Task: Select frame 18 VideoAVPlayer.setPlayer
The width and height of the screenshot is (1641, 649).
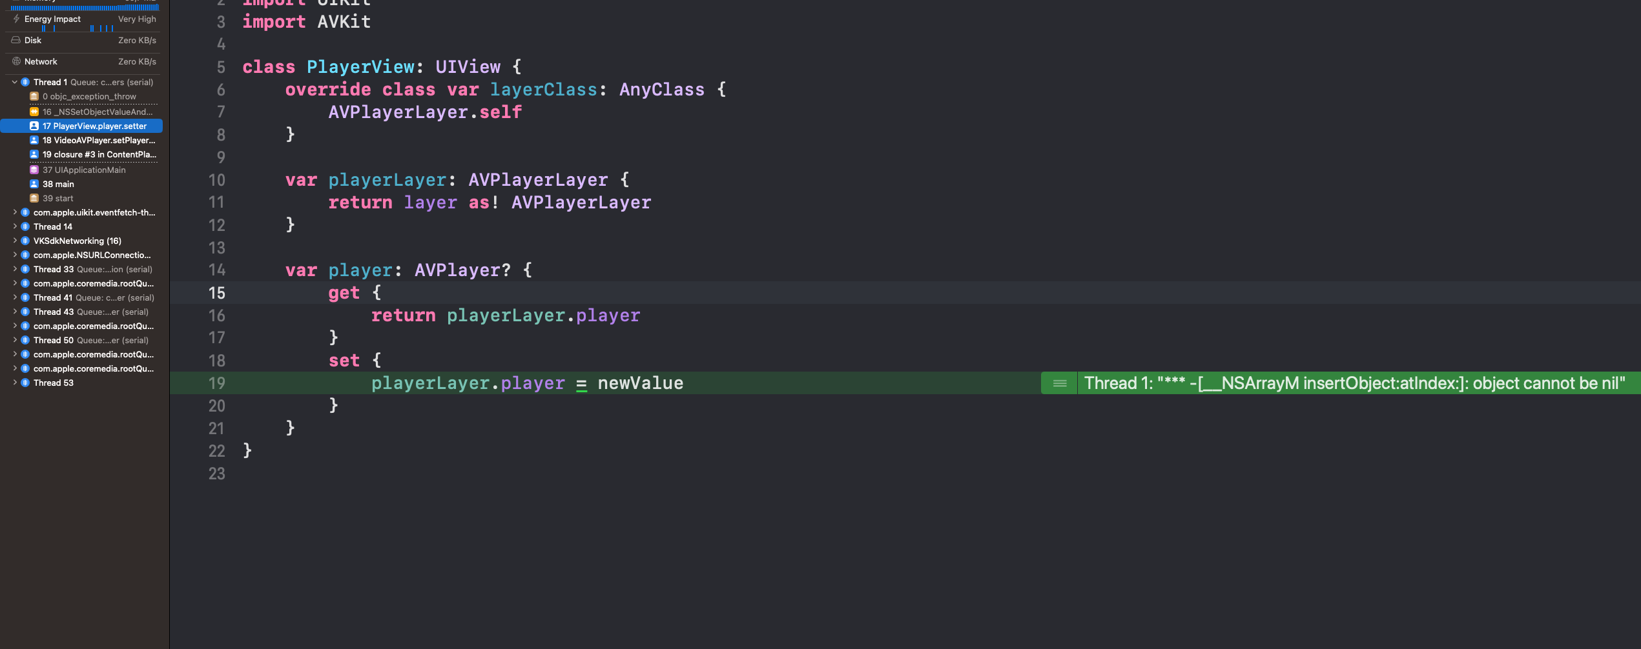Action: click(81, 140)
